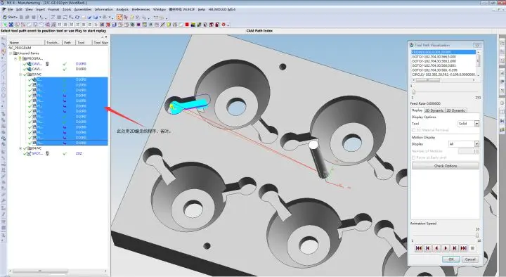
Task: Switch to the 3D Dynamic tab
Action: click(x=434, y=110)
